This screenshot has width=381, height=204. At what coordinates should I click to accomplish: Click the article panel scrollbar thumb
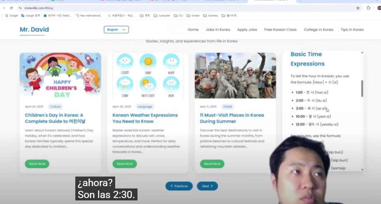pos(362,89)
